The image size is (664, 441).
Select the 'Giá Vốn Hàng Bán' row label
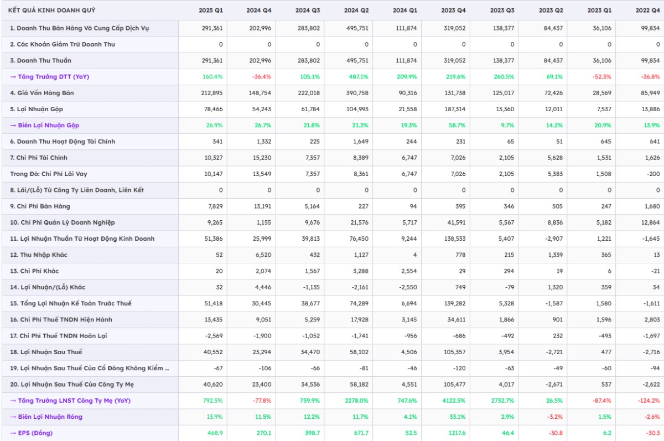[x=44, y=93]
